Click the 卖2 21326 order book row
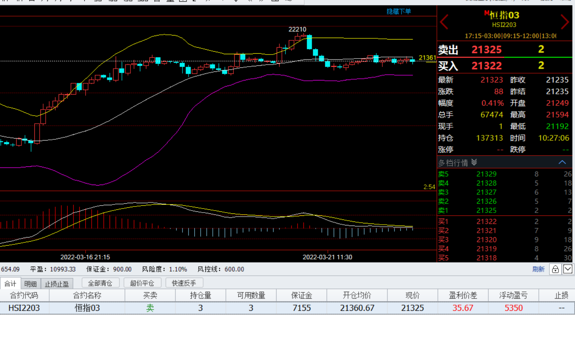575x337 pixels. (505, 201)
